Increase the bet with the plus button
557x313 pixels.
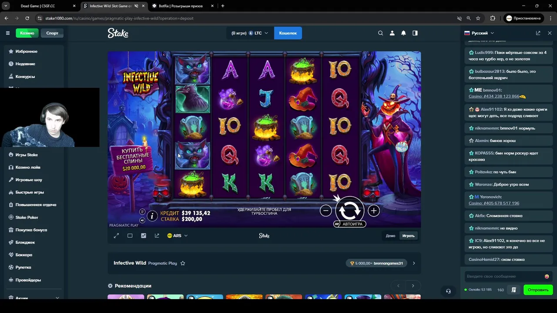(373, 211)
